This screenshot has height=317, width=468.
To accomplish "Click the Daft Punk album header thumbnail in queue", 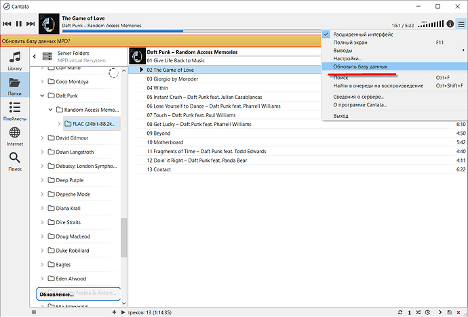I will [x=137, y=56].
